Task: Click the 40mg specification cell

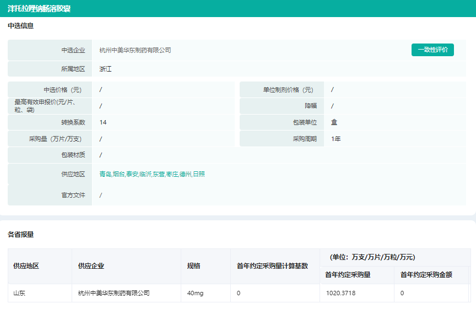Action: click(196, 293)
